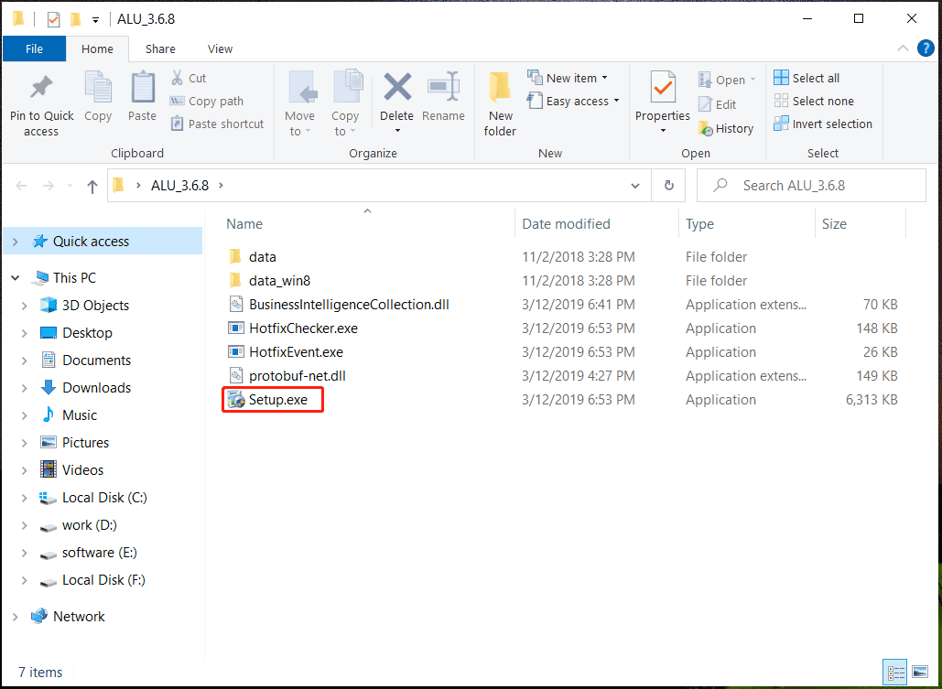Expand the Quick access tree node
Image resolution: width=942 pixels, height=689 pixels.
(x=16, y=242)
